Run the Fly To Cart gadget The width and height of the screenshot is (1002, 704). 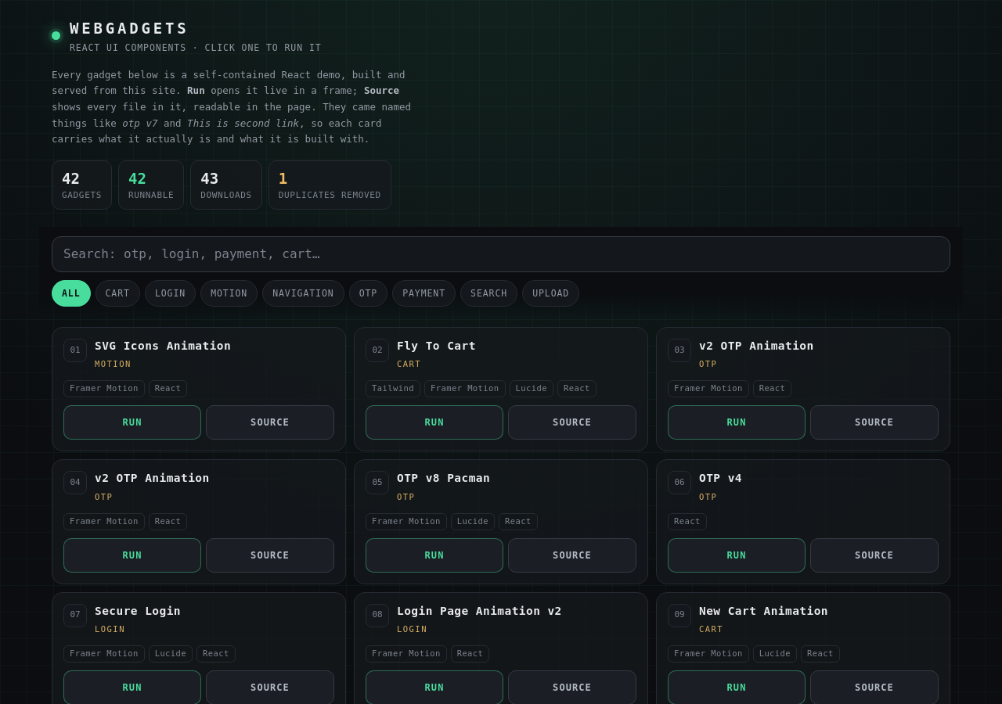click(x=434, y=422)
